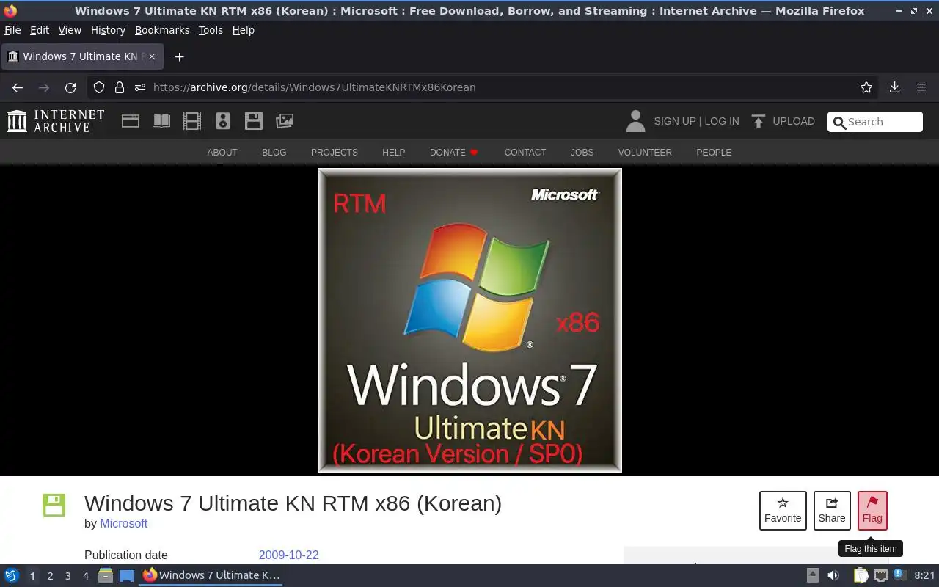Click the network tray icon
The image size is (939, 587).
click(880, 575)
